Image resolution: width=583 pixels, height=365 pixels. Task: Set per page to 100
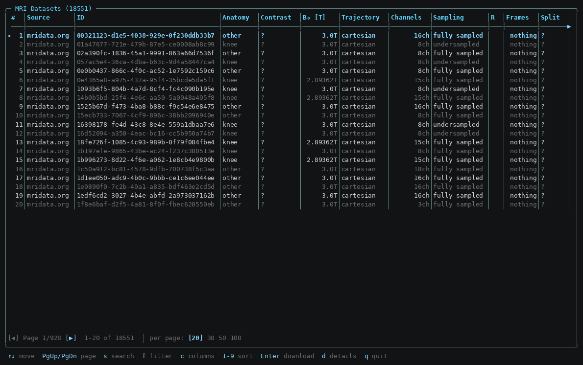click(x=236, y=338)
